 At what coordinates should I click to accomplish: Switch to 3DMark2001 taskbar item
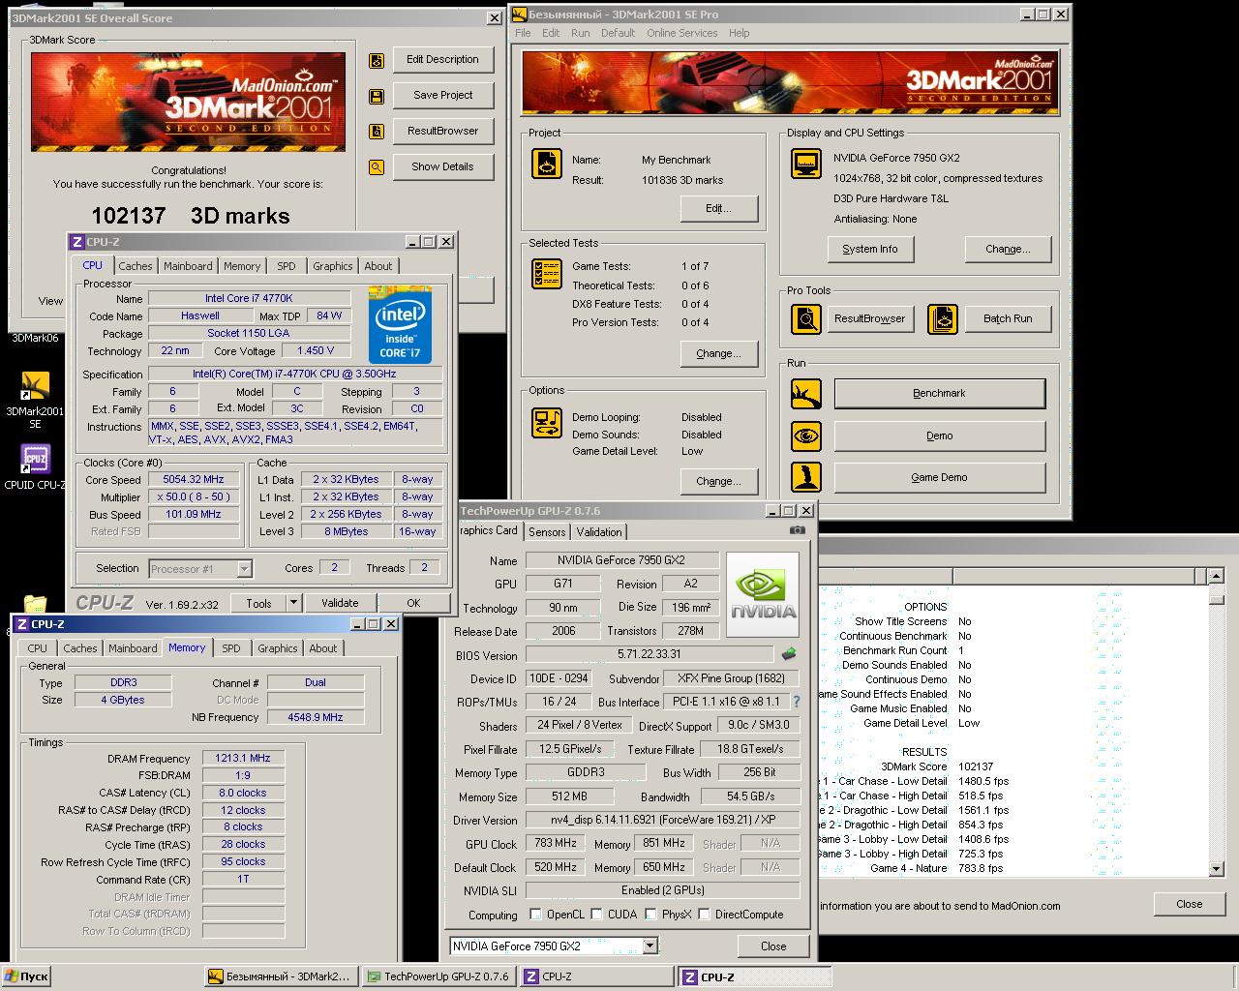click(281, 976)
